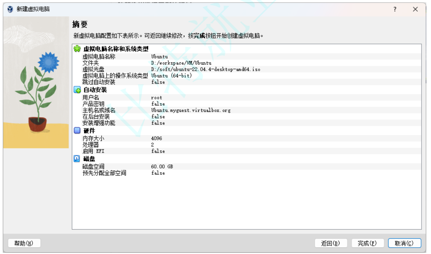Close the 新建虚拟电脑 dialog
The width and height of the screenshot is (431, 254).
point(415,9)
